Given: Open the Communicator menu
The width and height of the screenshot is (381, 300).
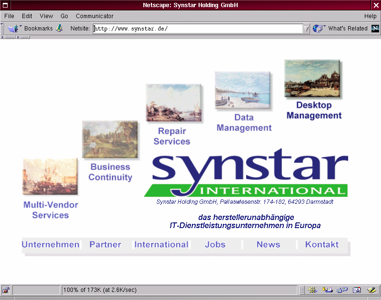Looking at the screenshot, I should pos(94,16).
